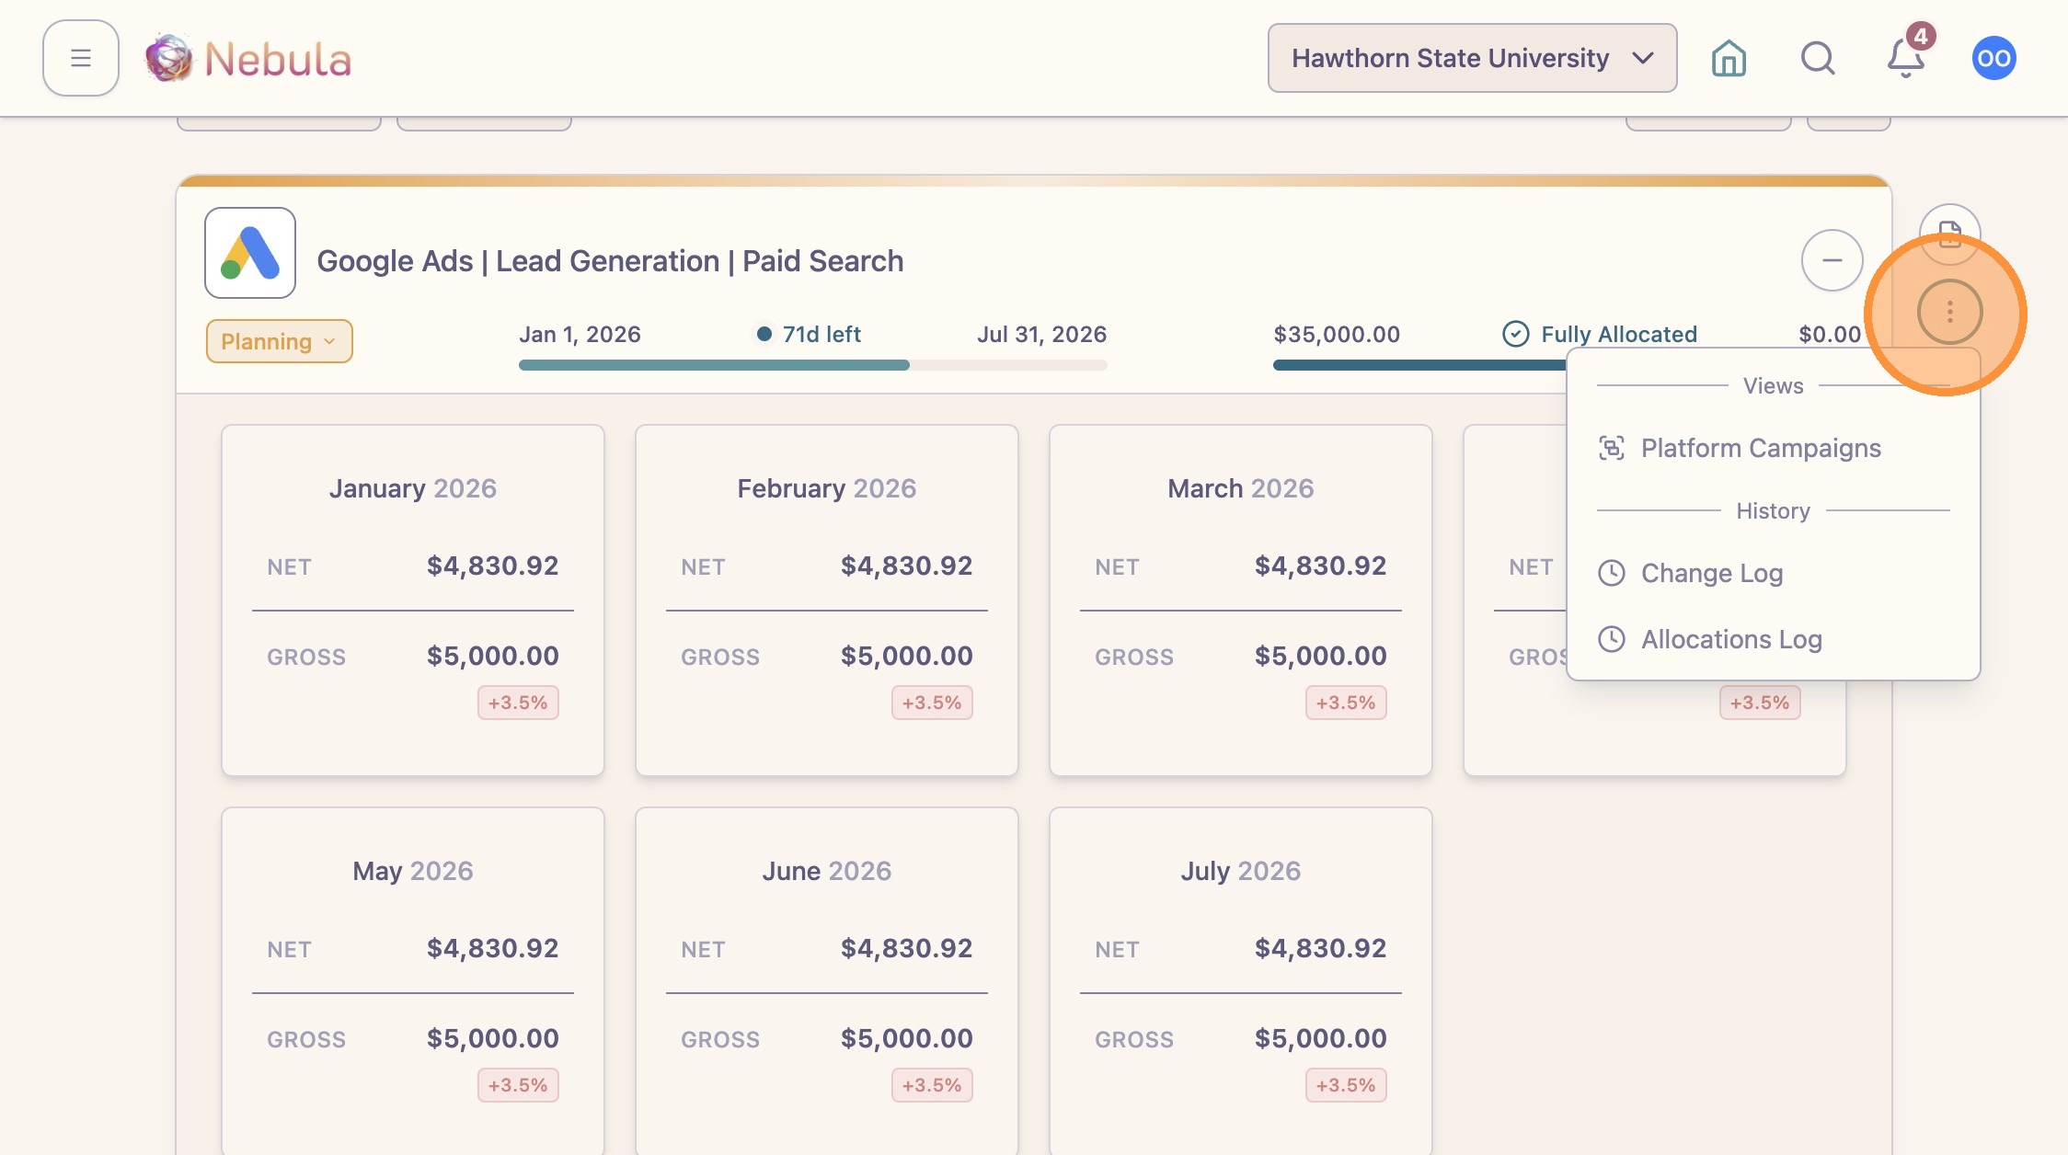Viewport: 2068px width, 1155px height.
Task: Click the +3.5% badge in January 2026
Action: pos(518,703)
